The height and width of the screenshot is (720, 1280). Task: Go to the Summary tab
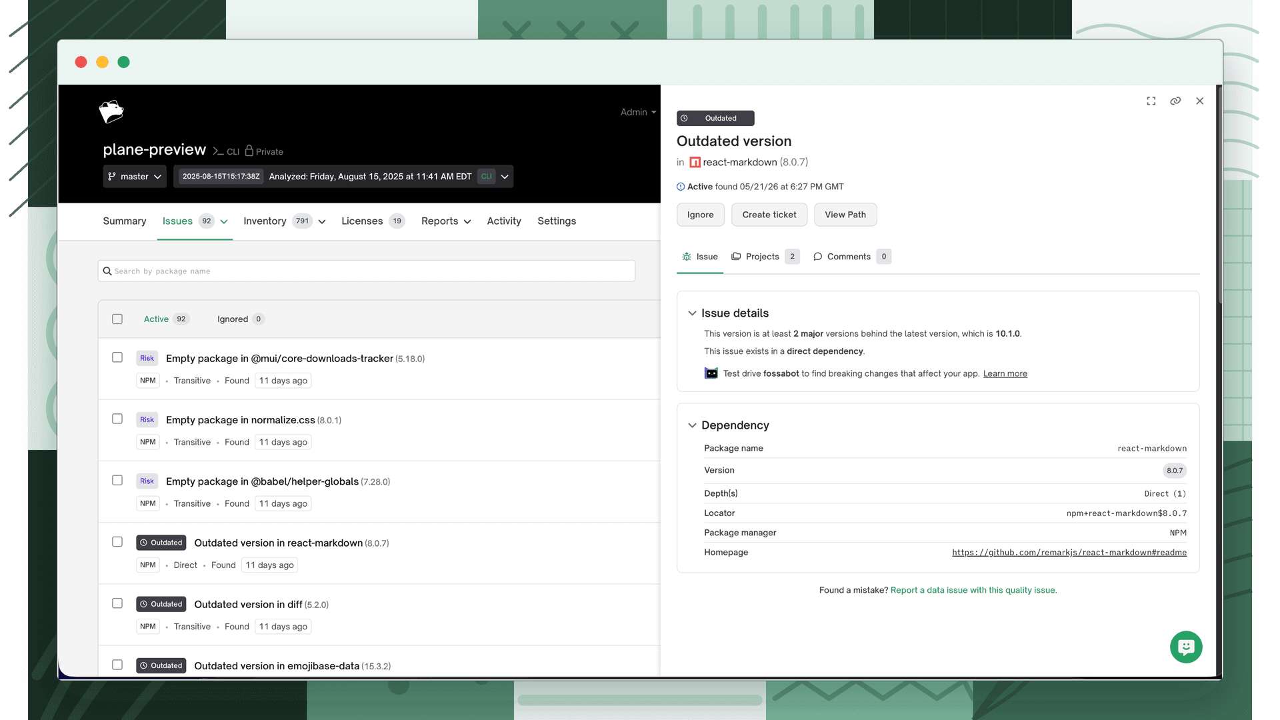(124, 221)
